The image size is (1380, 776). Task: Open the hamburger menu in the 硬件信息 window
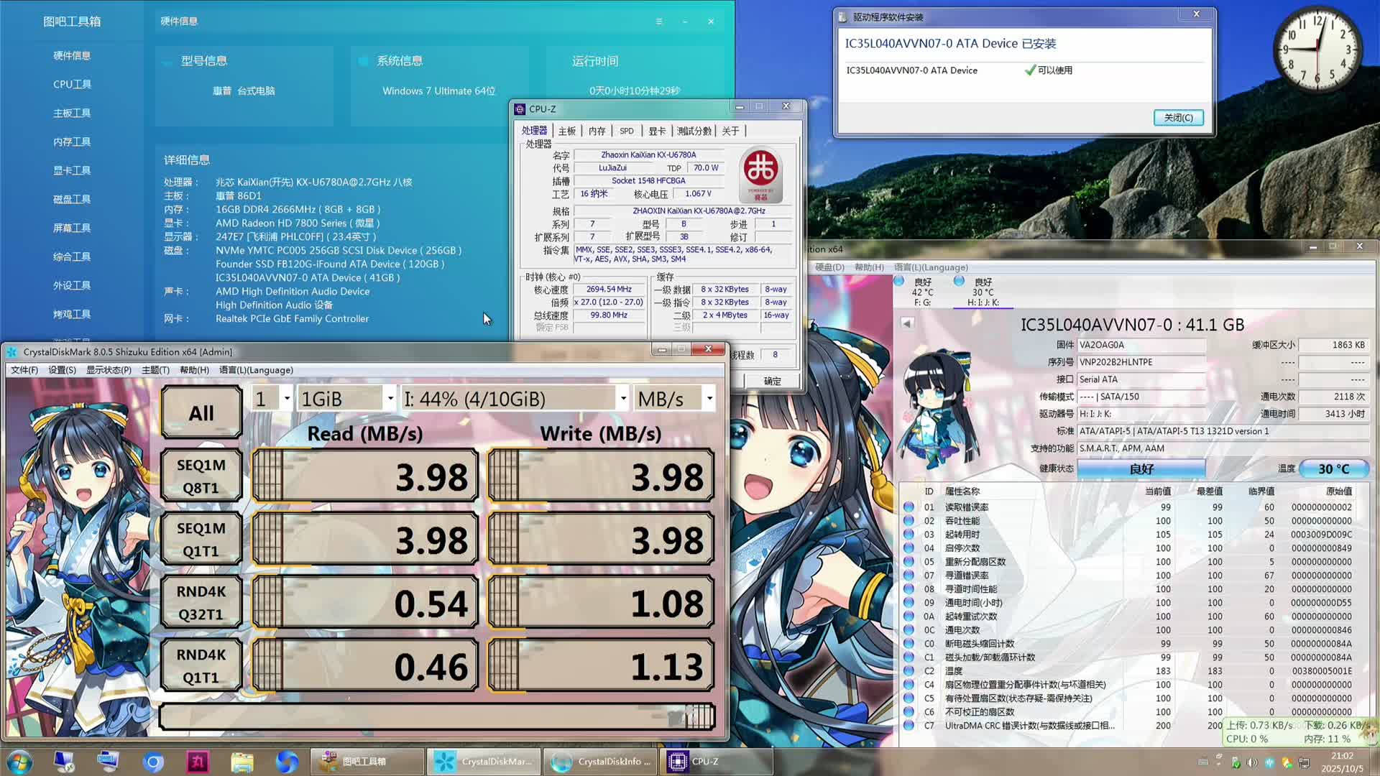coord(659,22)
